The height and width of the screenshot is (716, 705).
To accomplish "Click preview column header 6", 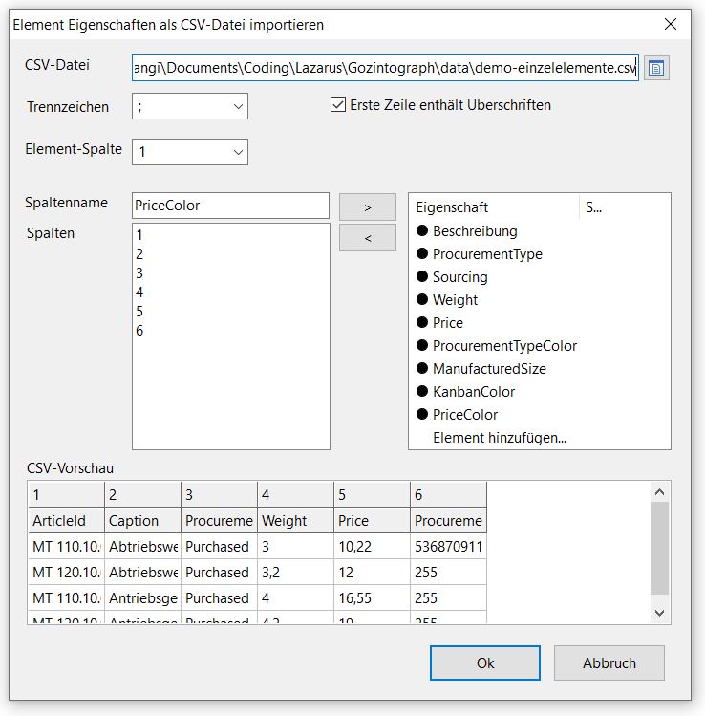I will tap(448, 494).
